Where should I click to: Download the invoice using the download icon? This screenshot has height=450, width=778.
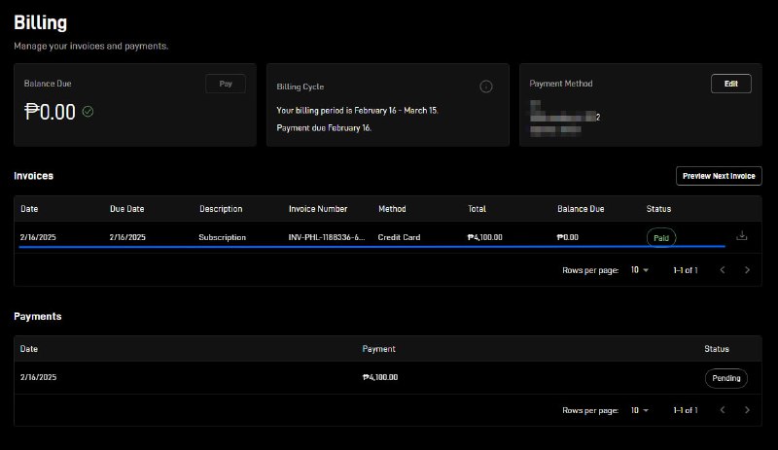coord(741,236)
